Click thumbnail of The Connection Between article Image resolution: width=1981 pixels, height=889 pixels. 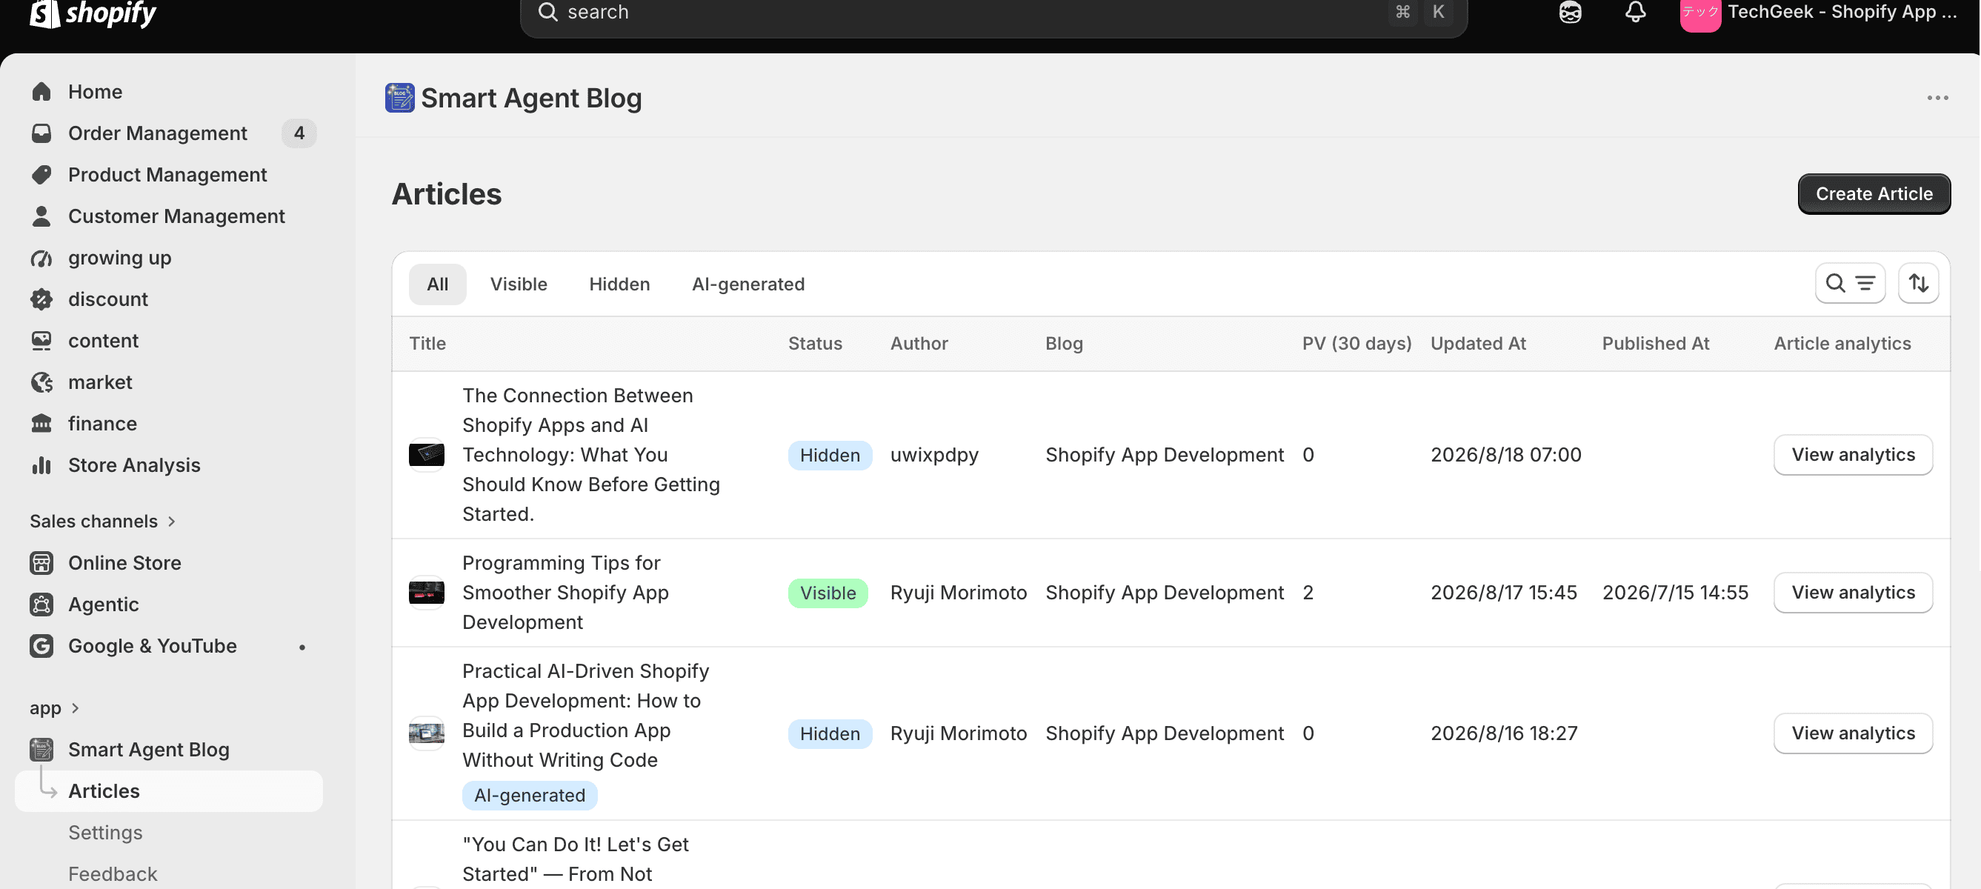(426, 454)
